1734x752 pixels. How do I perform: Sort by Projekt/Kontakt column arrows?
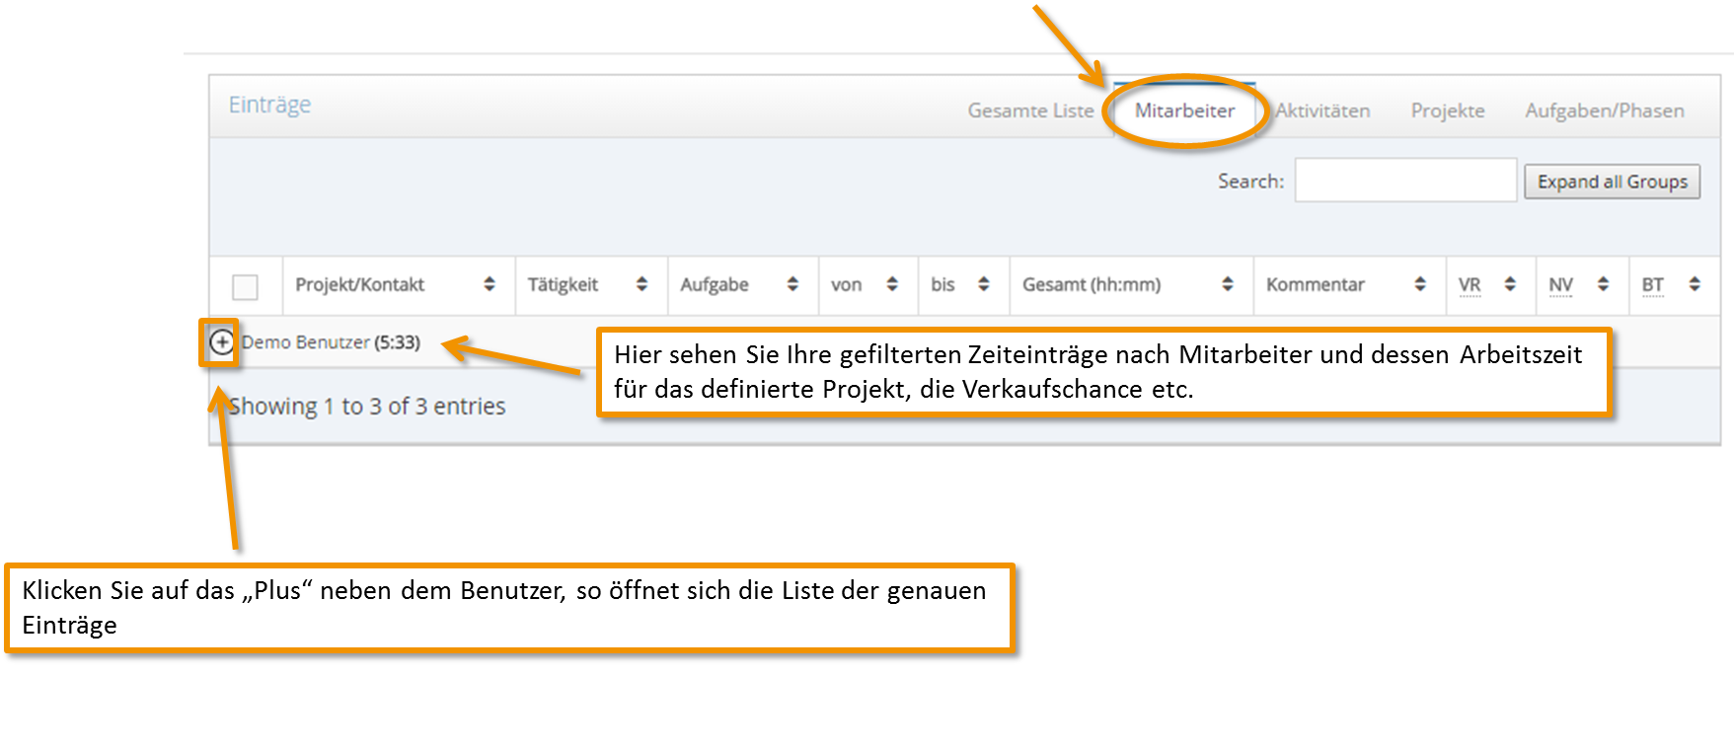click(489, 284)
